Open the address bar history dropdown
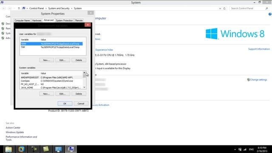The height and width of the screenshot is (153, 272). tap(220, 8)
